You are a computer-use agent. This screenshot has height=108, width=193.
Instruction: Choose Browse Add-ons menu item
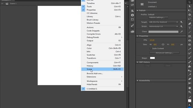(103, 73)
